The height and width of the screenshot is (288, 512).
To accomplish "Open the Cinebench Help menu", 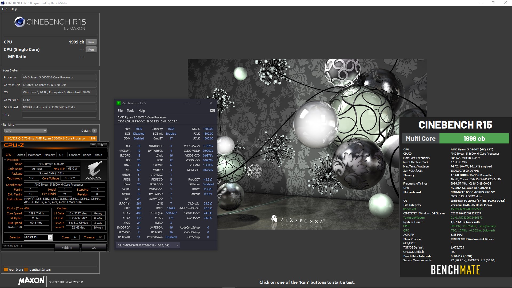I will click(x=14, y=9).
